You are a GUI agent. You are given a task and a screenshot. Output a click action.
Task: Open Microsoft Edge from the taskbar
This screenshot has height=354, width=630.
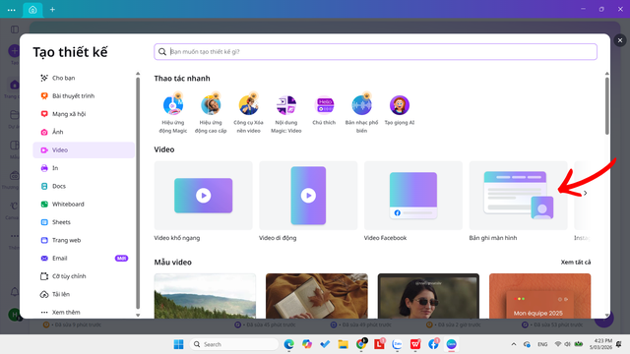point(288,344)
